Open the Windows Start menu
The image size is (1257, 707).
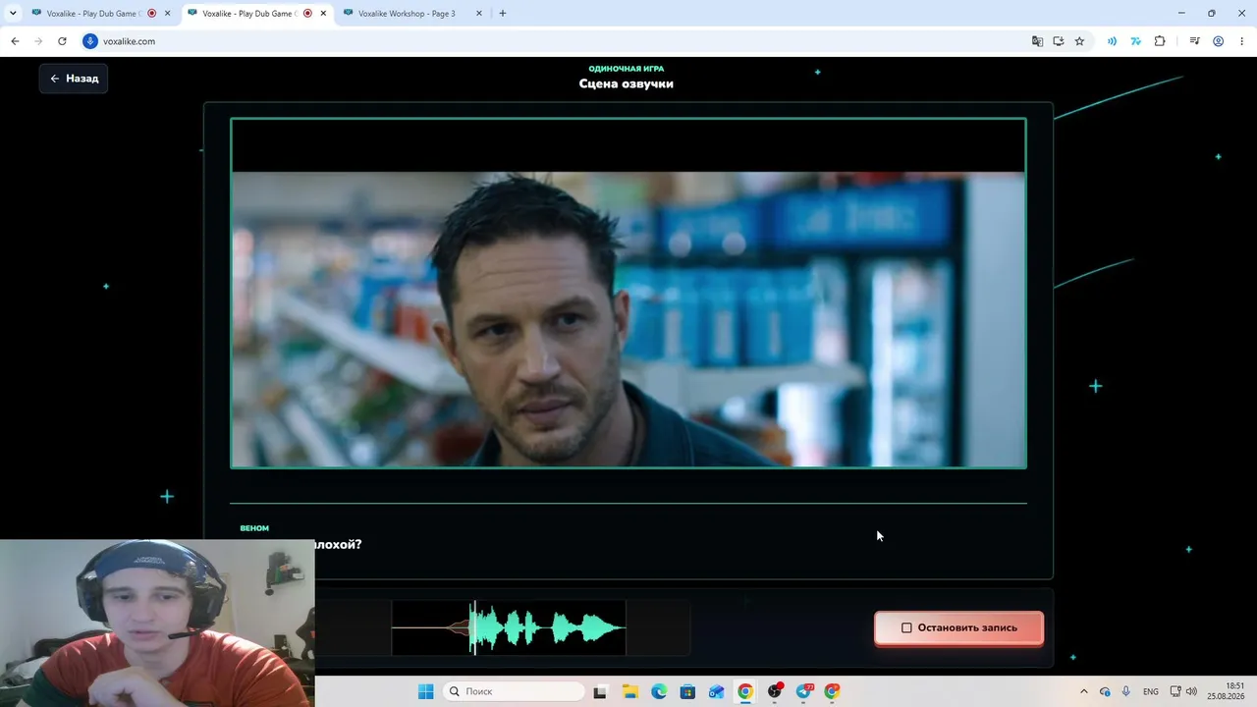tap(426, 691)
